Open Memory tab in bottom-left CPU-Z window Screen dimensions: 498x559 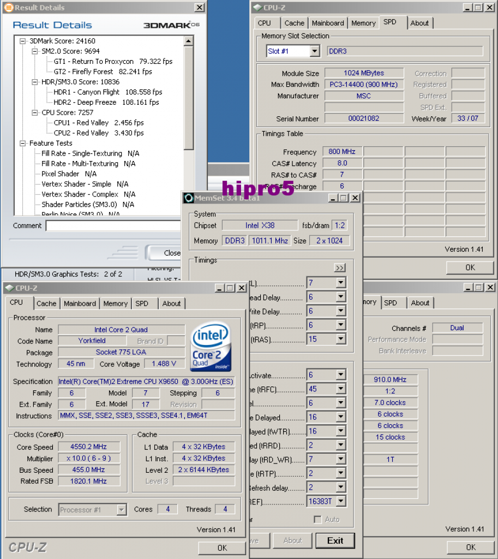coord(116,304)
